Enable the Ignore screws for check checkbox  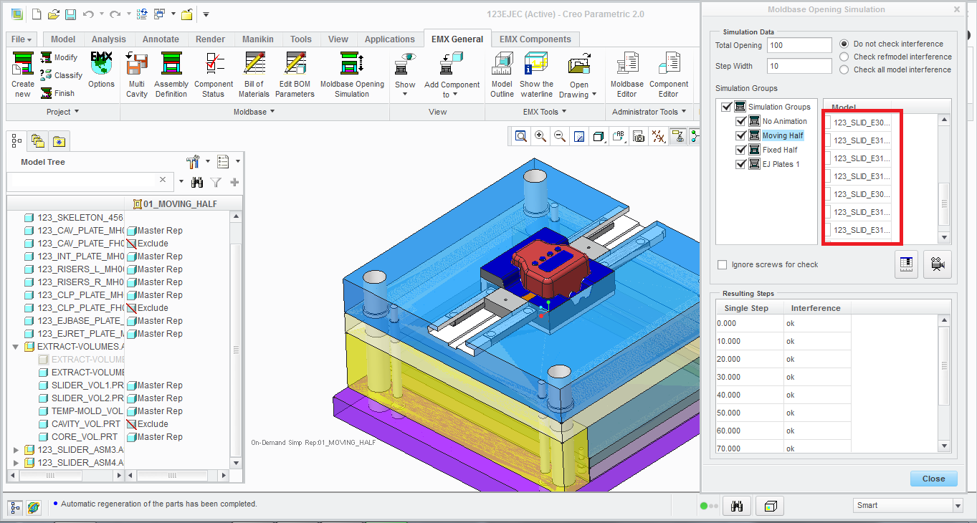[x=722, y=264]
